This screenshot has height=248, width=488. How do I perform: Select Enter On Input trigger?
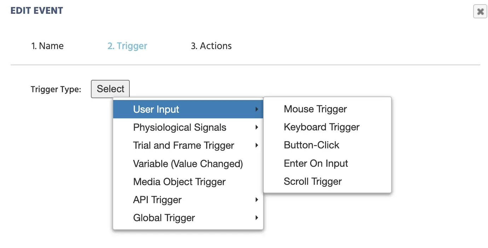(x=316, y=164)
